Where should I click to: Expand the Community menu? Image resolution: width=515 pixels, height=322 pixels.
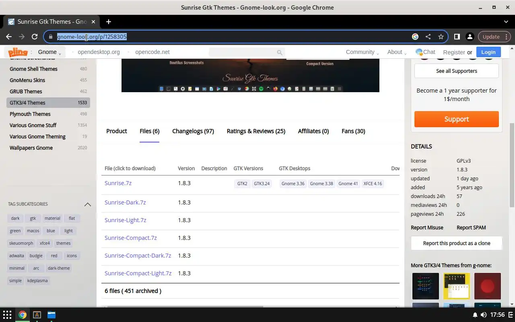coord(363,52)
